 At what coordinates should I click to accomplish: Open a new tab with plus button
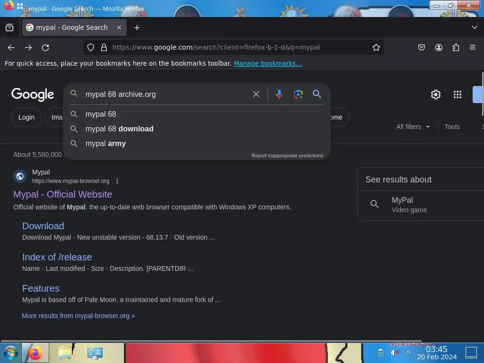click(x=137, y=28)
